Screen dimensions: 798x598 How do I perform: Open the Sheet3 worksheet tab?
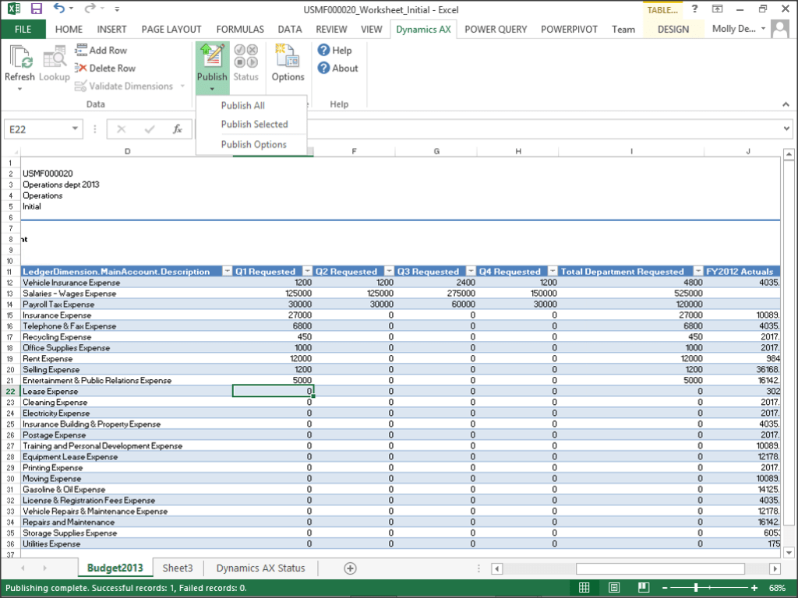point(177,568)
